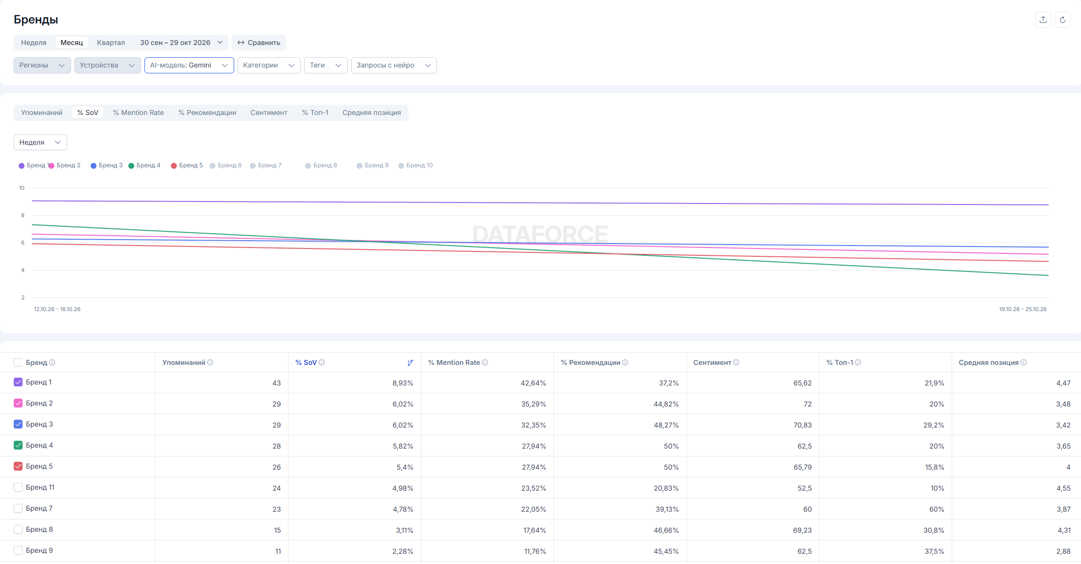Select the Неделя period button
This screenshot has width=1081, height=564.
[34, 43]
